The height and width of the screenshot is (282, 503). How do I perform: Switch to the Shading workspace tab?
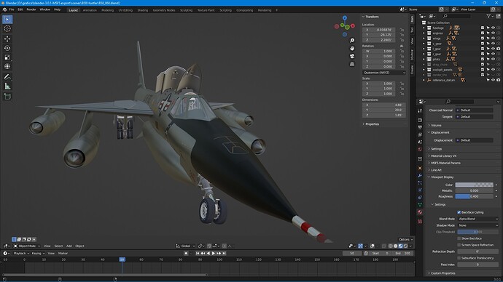click(142, 10)
